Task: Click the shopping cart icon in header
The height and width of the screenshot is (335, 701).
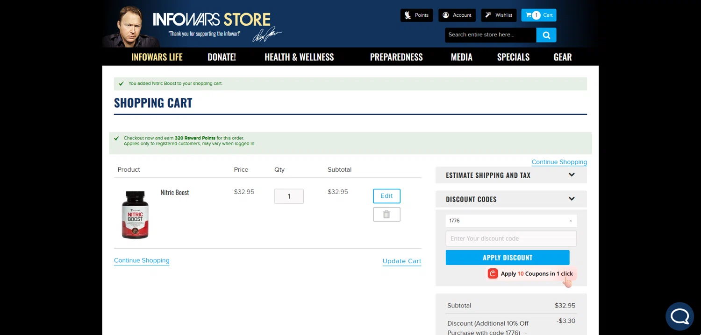Action: coord(529,15)
